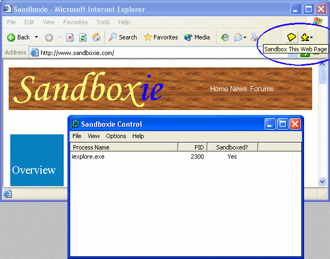This screenshot has height=259, width=330.
Task: Open Help menu in Sandboxie Control
Action: [138, 136]
